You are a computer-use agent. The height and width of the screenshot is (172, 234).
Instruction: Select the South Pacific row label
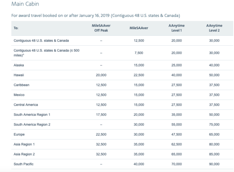[24, 164]
